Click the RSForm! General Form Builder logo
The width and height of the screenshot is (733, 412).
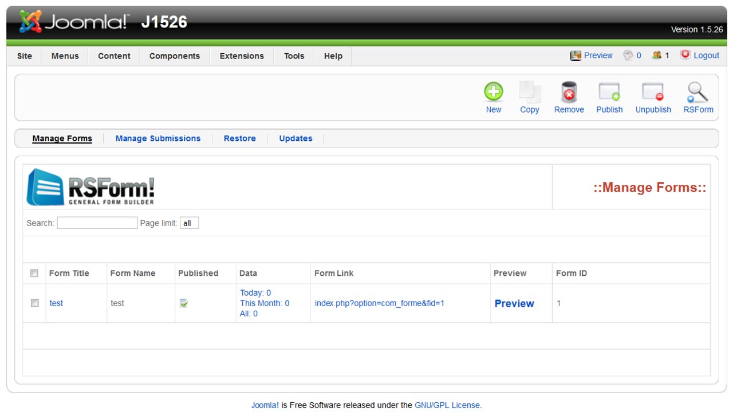click(91, 187)
